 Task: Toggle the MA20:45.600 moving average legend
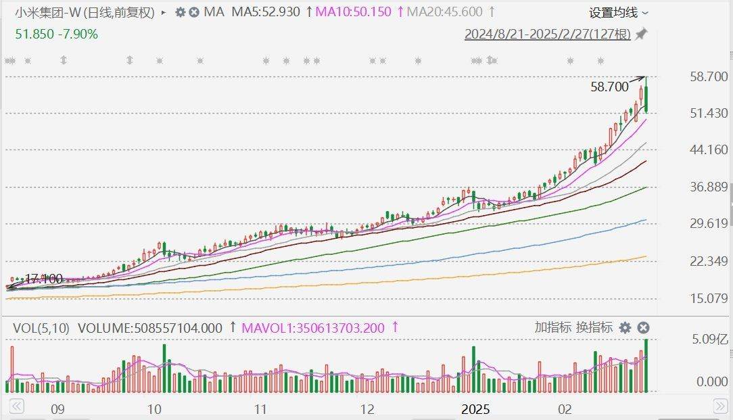pos(446,12)
